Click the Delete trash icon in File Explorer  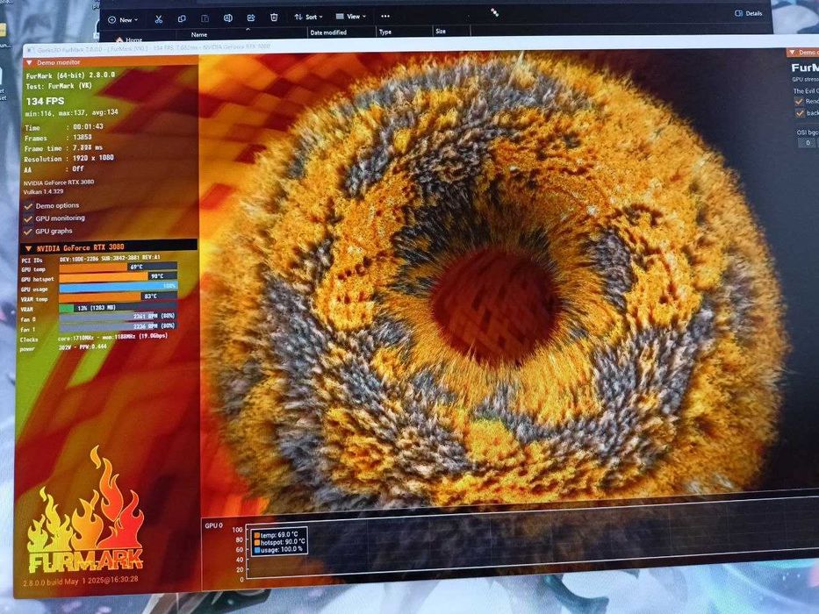274,18
